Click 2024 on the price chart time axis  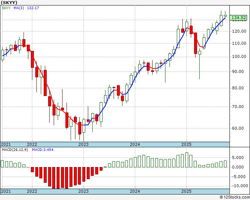point(135,144)
